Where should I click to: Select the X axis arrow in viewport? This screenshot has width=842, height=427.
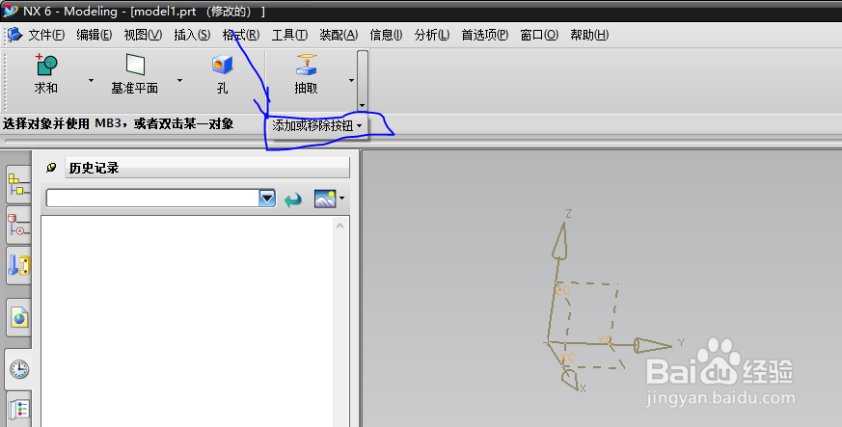coord(569,380)
